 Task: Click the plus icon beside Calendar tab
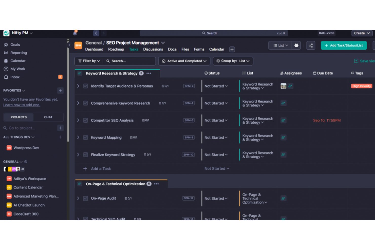point(232,49)
